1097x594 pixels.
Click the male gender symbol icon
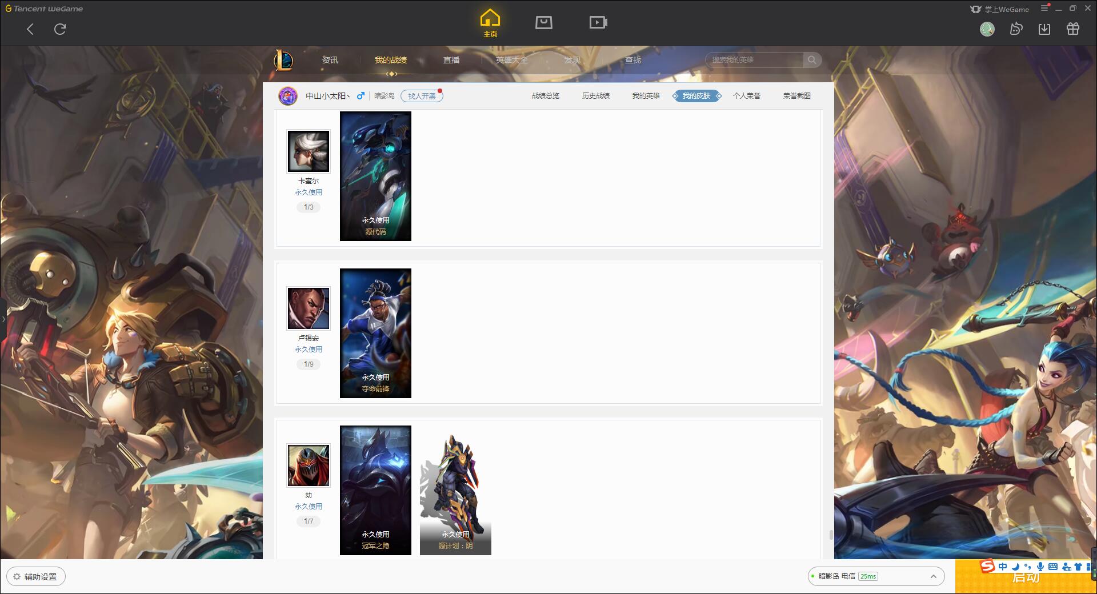click(x=361, y=96)
